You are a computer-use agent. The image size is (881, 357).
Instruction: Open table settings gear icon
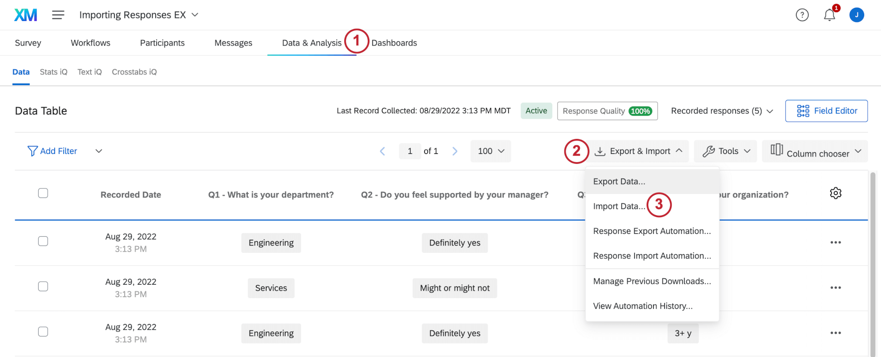(835, 194)
